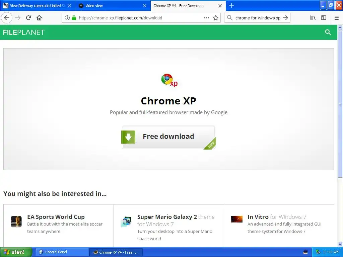This screenshot has width=343, height=257.
Task: Click the keyboard icon in system tray
Action: [305, 252]
